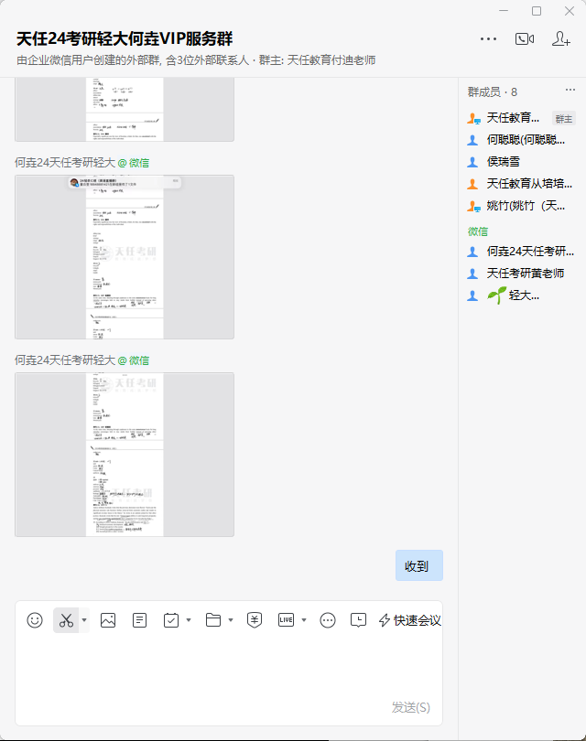Expand the schedule dropdown arrow
The height and width of the screenshot is (741, 586).
pos(189,620)
